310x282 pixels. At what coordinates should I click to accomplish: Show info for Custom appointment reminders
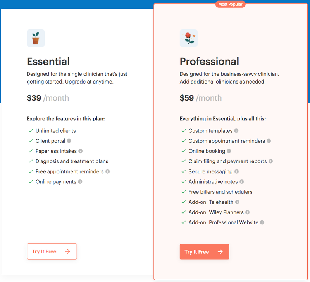coord(269,141)
